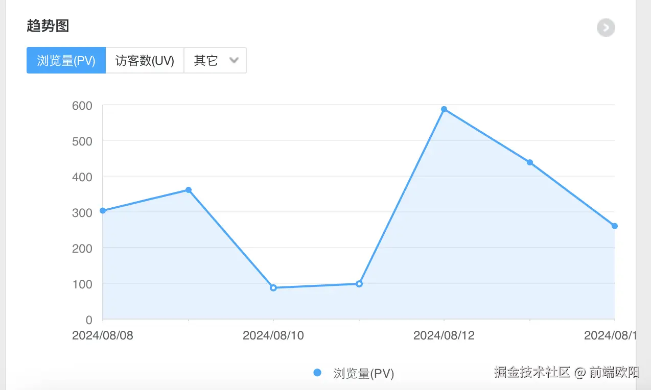The height and width of the screenshot is (390, 651).
Task: Click the peak data point near 600
Action: click(444, 109)
